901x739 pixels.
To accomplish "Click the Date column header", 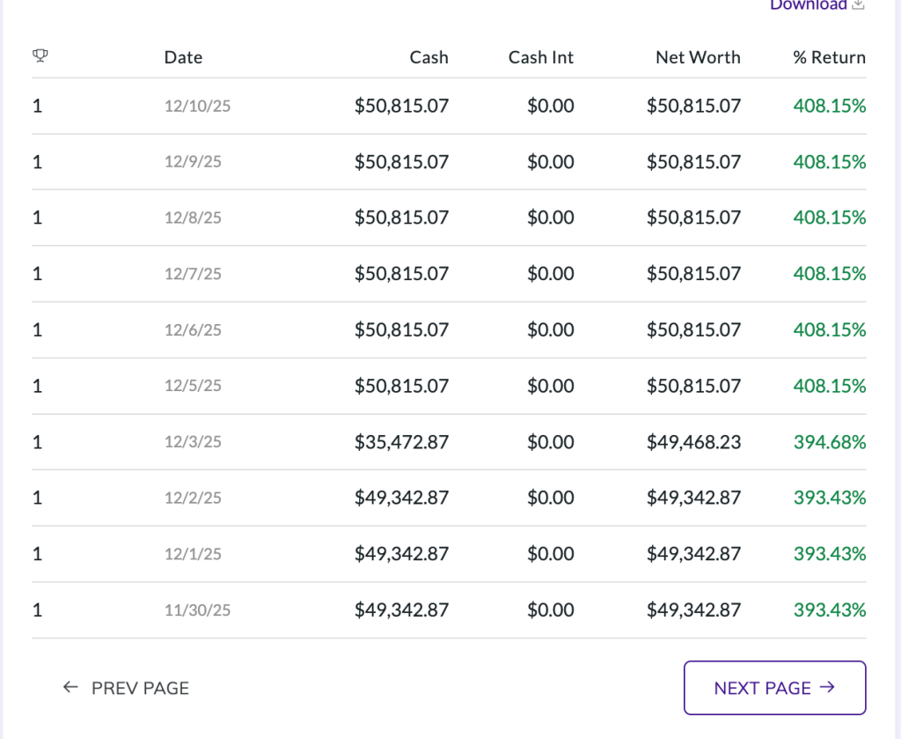I will tap(183, 57).
